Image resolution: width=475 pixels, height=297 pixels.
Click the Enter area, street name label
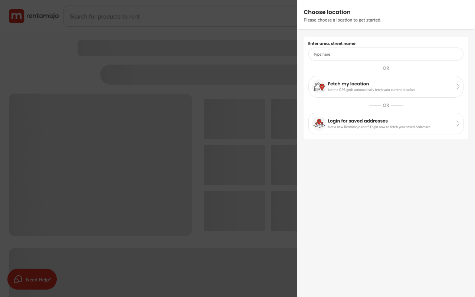click(332, 43)
